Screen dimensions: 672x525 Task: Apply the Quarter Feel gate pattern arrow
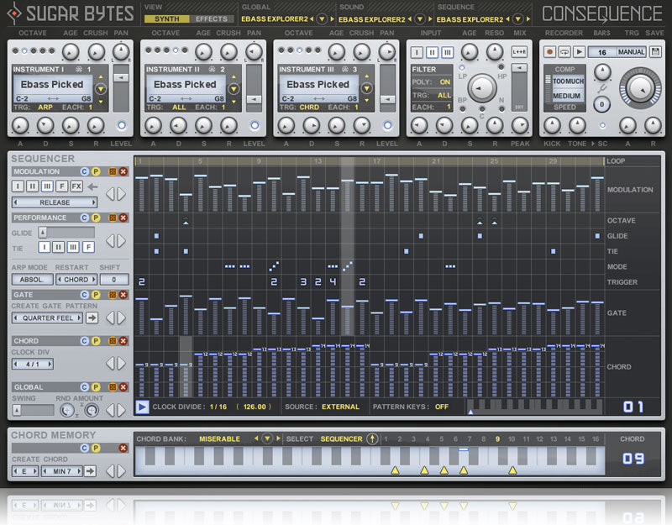(92, 318)
